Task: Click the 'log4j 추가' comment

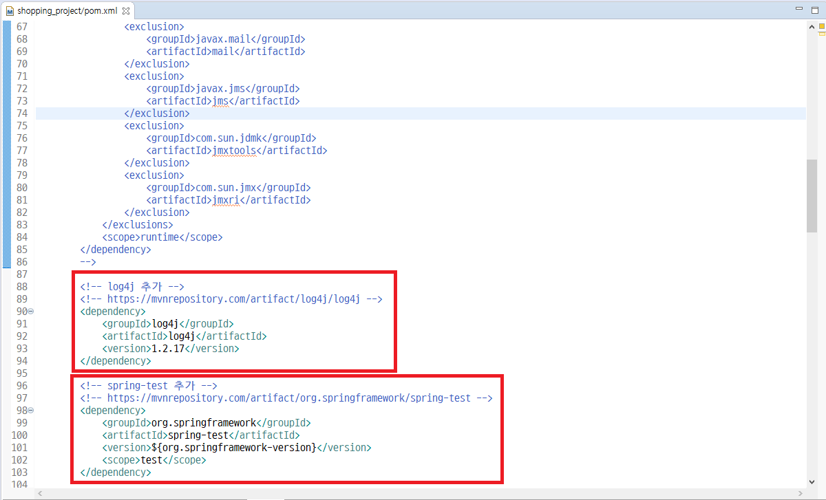Action: click(132, 287)
